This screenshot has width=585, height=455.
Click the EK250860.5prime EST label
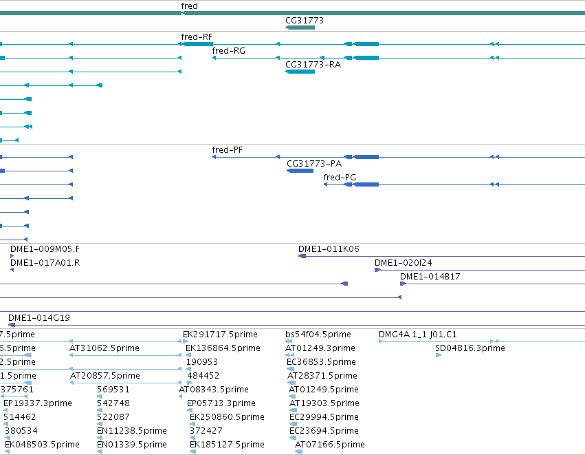click(228, 417)
